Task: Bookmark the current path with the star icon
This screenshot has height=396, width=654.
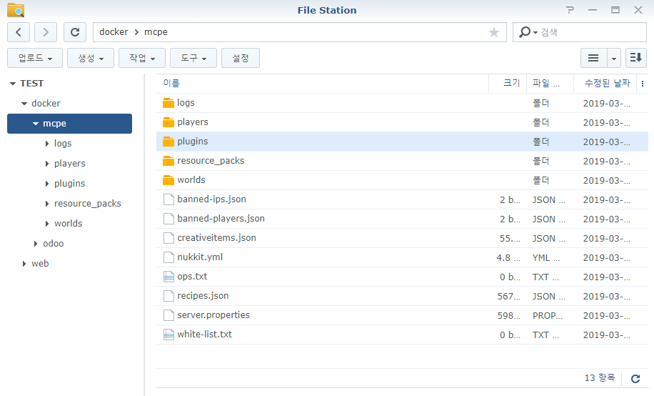Action: pyautogui.click(x=493, y=32)
